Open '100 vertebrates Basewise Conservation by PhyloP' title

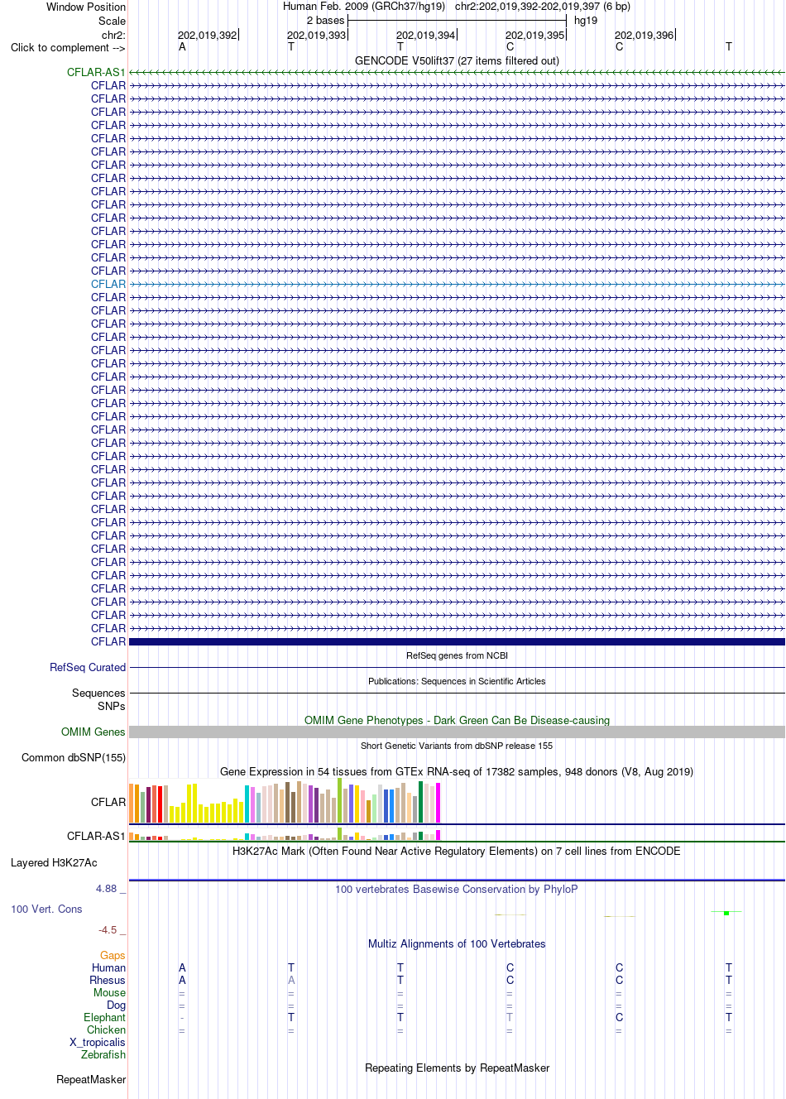click(x=457, y=889)
